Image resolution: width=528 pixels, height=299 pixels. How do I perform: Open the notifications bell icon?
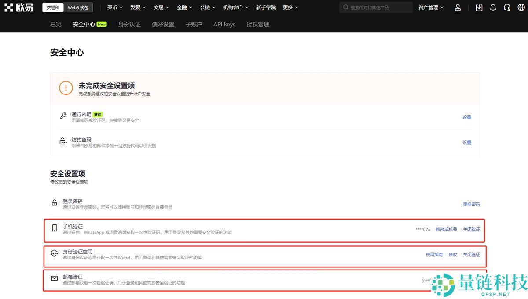click(493, 7)
